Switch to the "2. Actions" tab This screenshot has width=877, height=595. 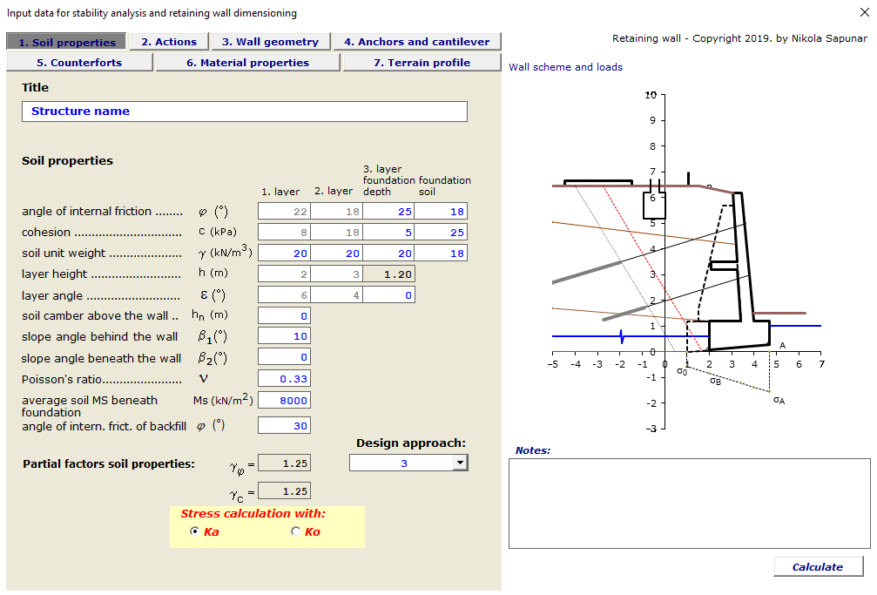[x=169, y=41]
